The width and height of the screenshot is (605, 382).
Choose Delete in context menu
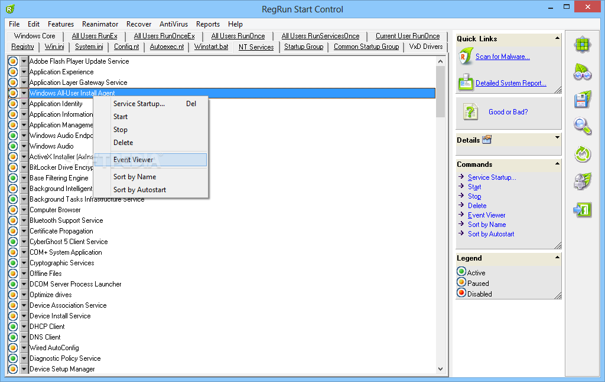[151, 143]
